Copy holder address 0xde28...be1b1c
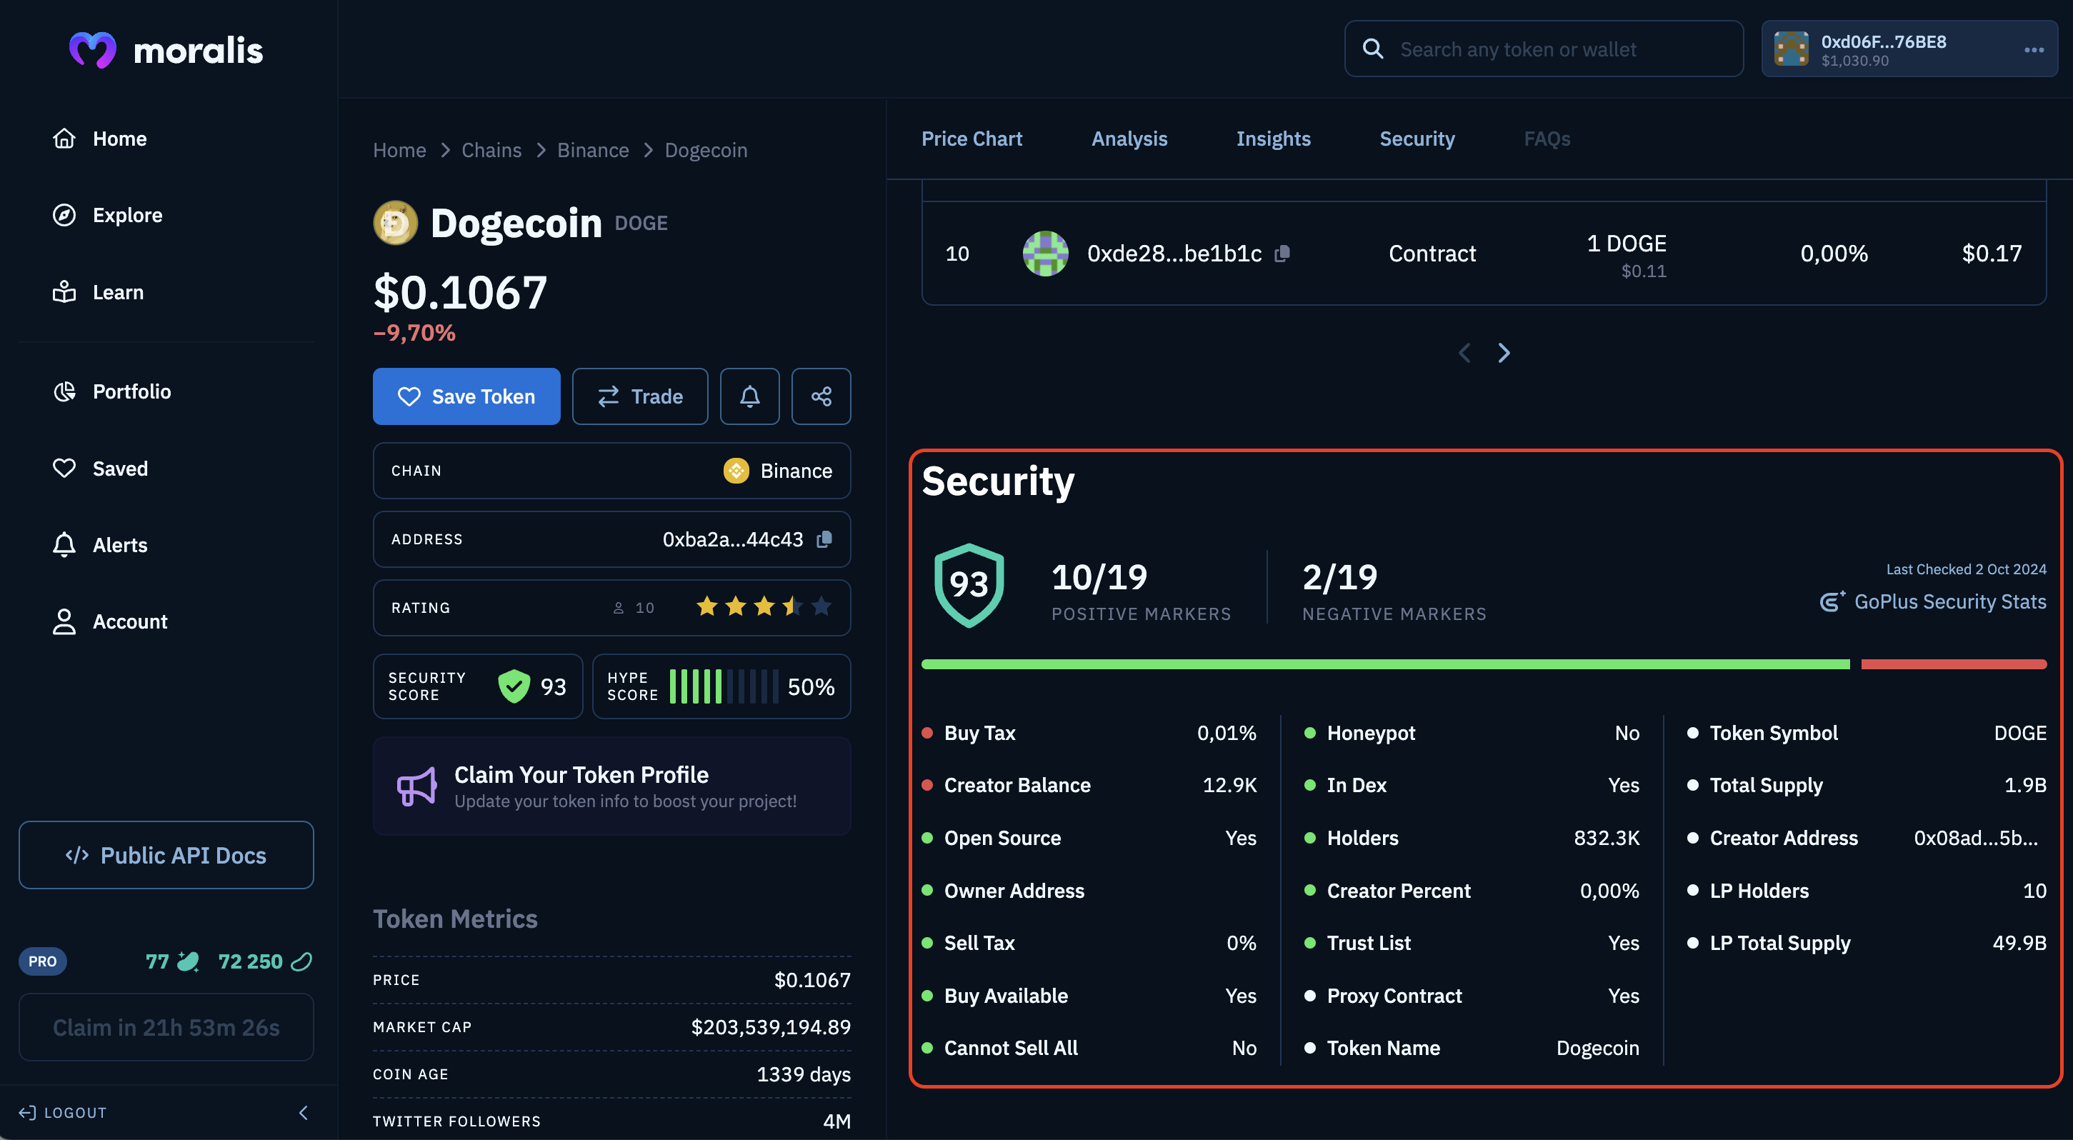The image size is (2073, 1140). coord(1283,254)
